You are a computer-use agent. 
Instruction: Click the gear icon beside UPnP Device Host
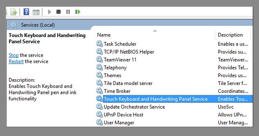(99, 115)
